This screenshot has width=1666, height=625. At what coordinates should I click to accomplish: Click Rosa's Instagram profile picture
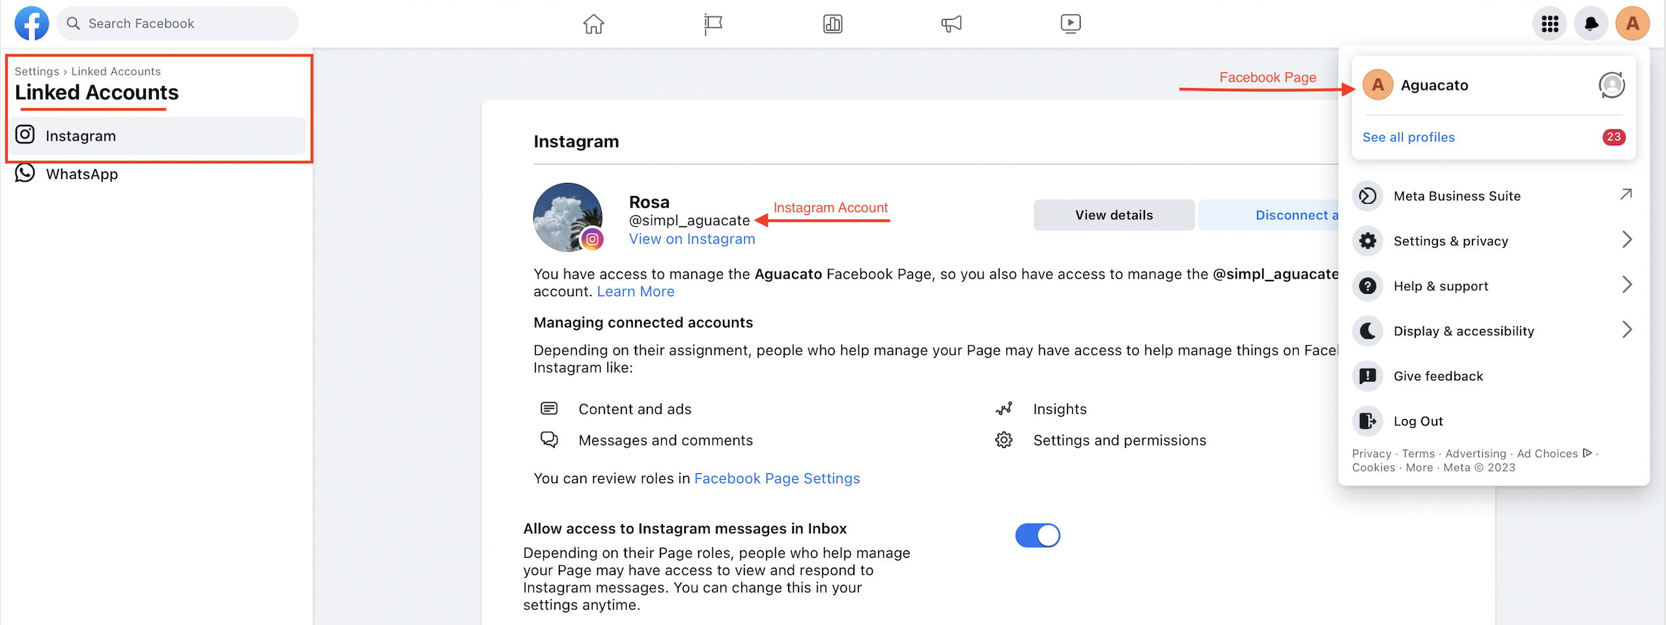coord(568,217)
